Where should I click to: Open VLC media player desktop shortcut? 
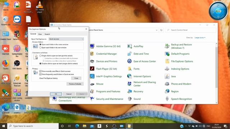(x=40, y=7)
